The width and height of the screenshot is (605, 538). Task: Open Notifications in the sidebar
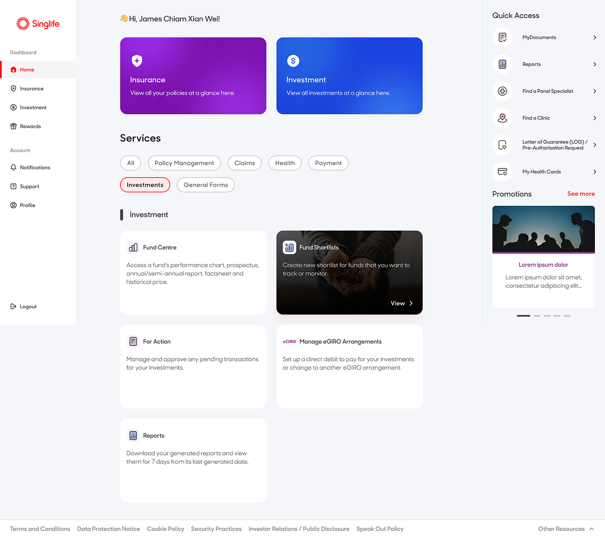(x=35, y=168)
